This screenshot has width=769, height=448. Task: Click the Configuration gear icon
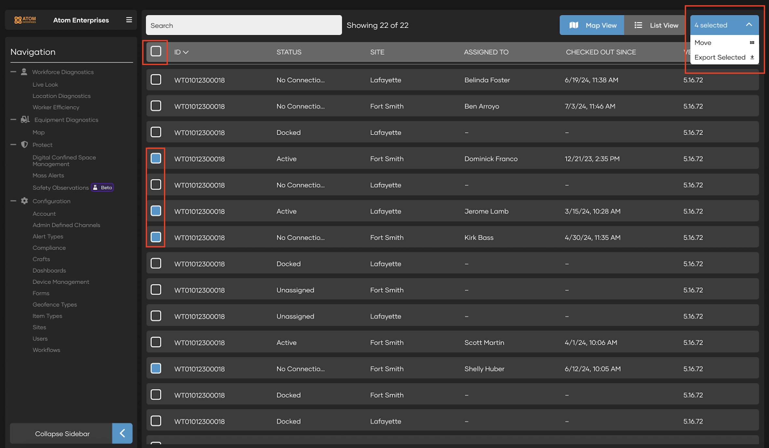[24, 201]
